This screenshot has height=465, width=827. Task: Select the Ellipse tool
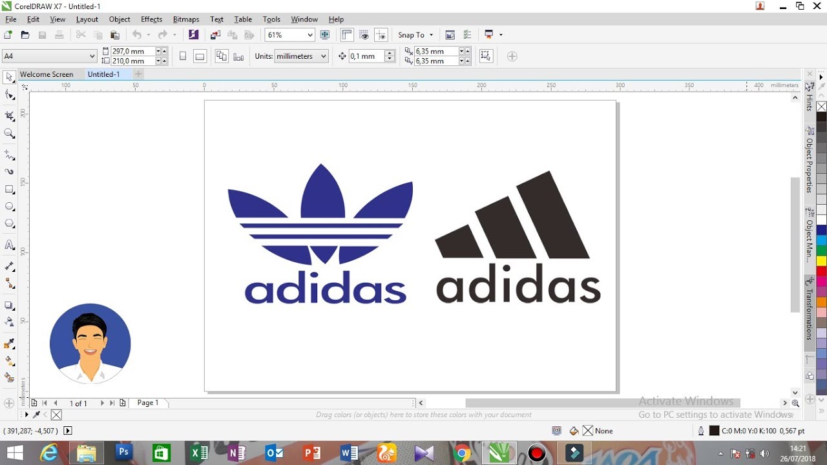click(9, 207)
